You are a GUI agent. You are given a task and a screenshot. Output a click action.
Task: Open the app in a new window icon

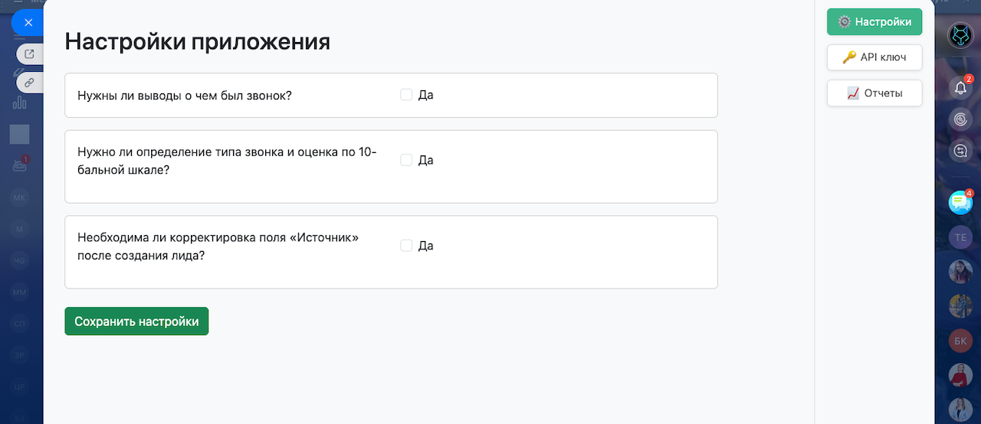[x=29, y=54]
